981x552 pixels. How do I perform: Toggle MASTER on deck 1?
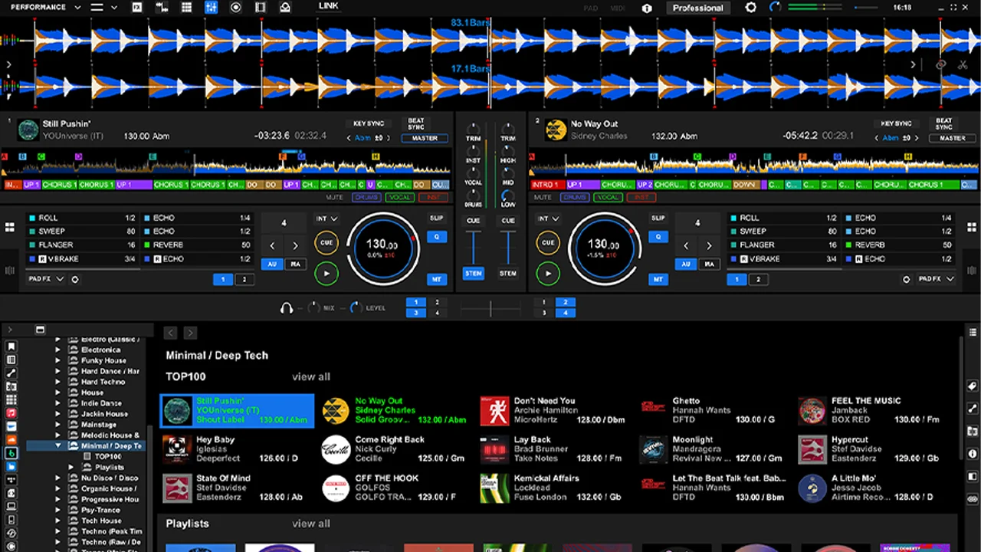424,138
